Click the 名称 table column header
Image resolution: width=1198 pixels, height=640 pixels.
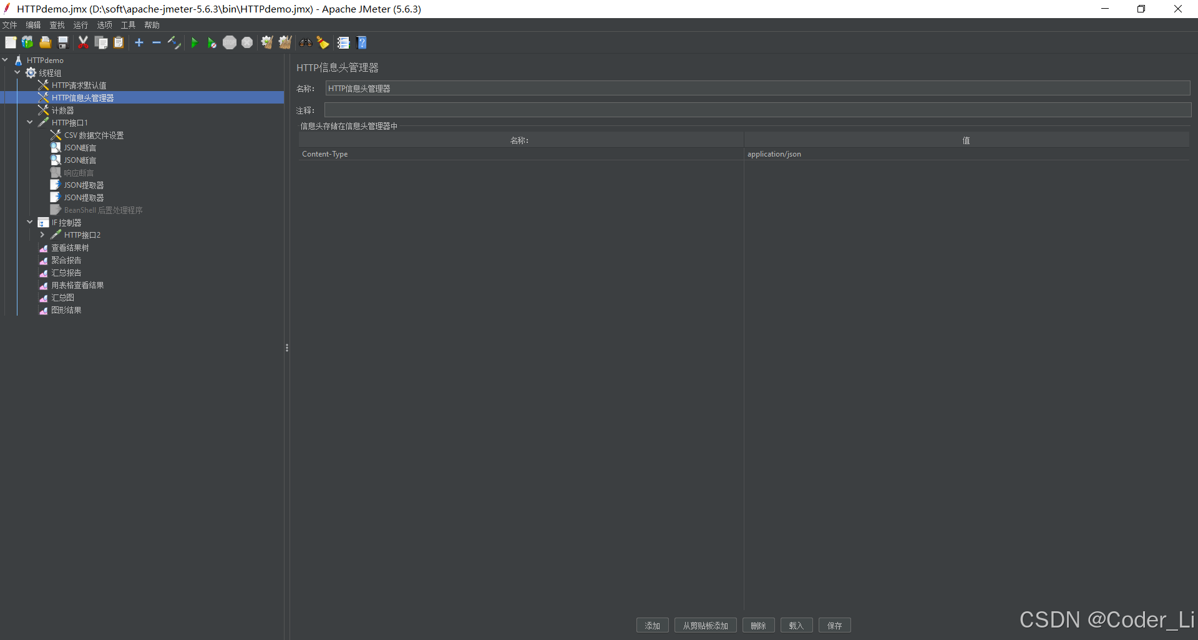pyautogui.click(x=521, y=140)
